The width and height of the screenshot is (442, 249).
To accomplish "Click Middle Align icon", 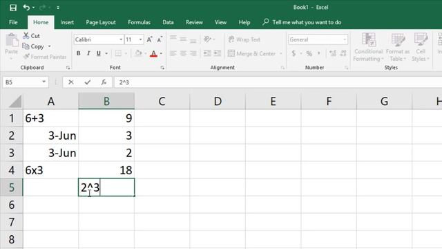I will coord(183,39).
